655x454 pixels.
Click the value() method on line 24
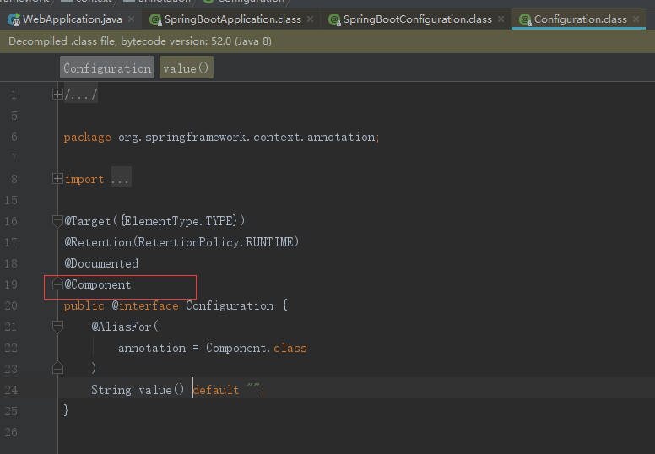pyautogui.click(x=161, y=390)
